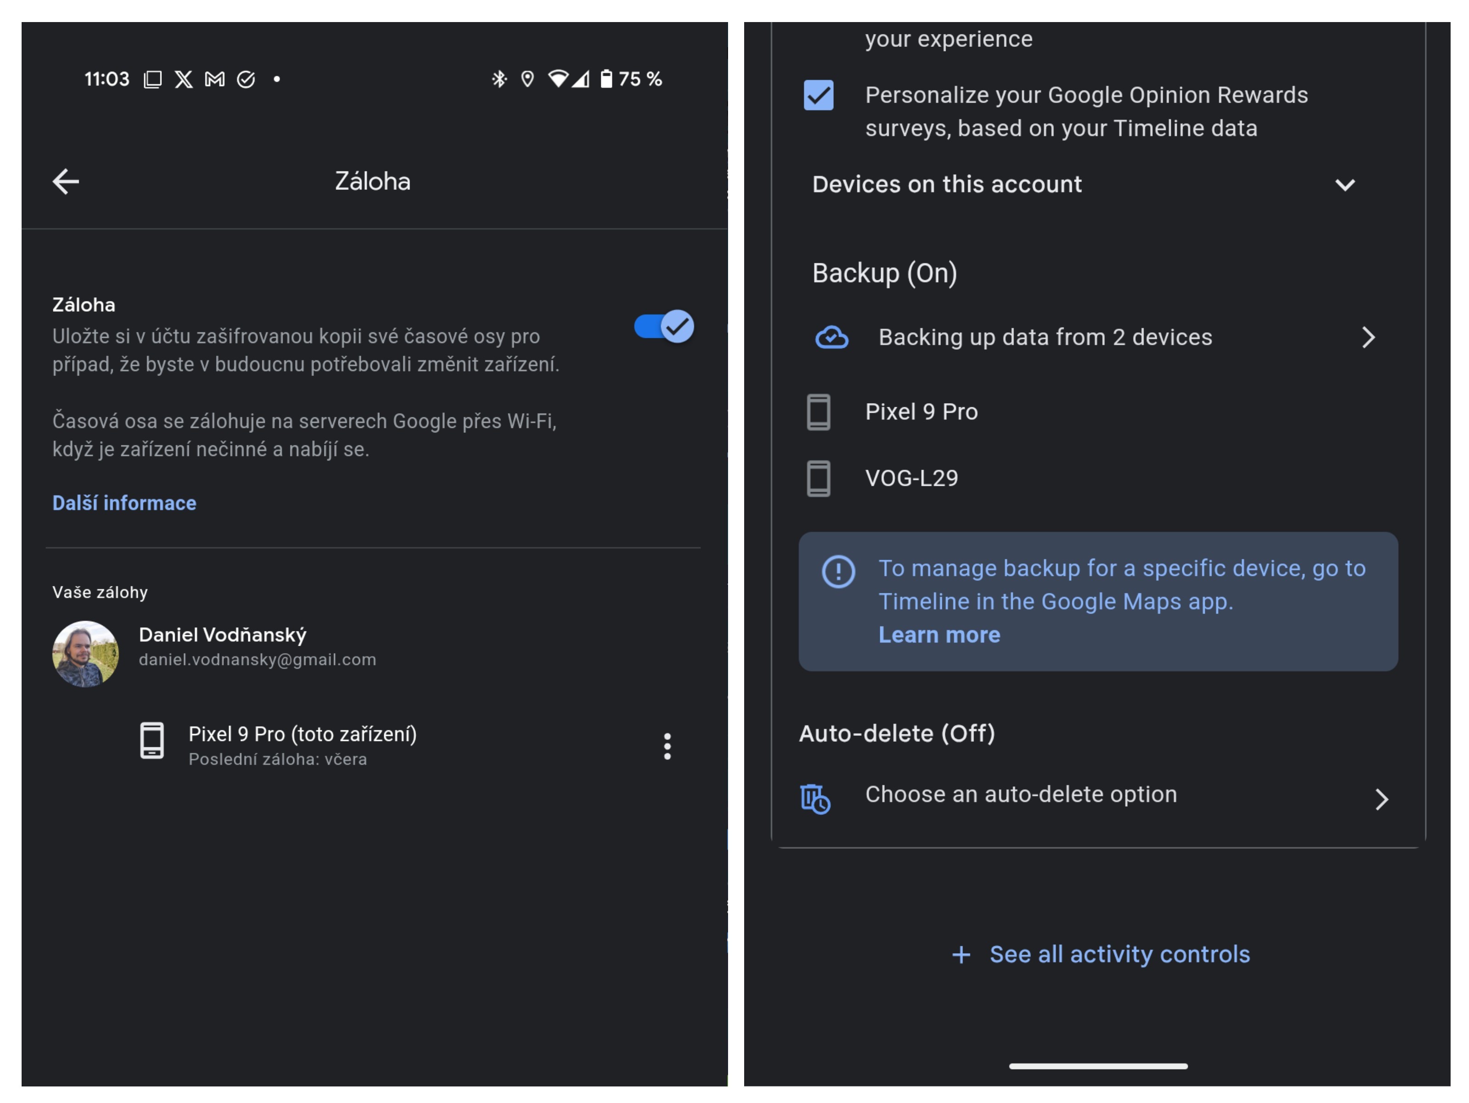
Task: Turn off the Záloha backup switch
Action: [x=664, y=327]
